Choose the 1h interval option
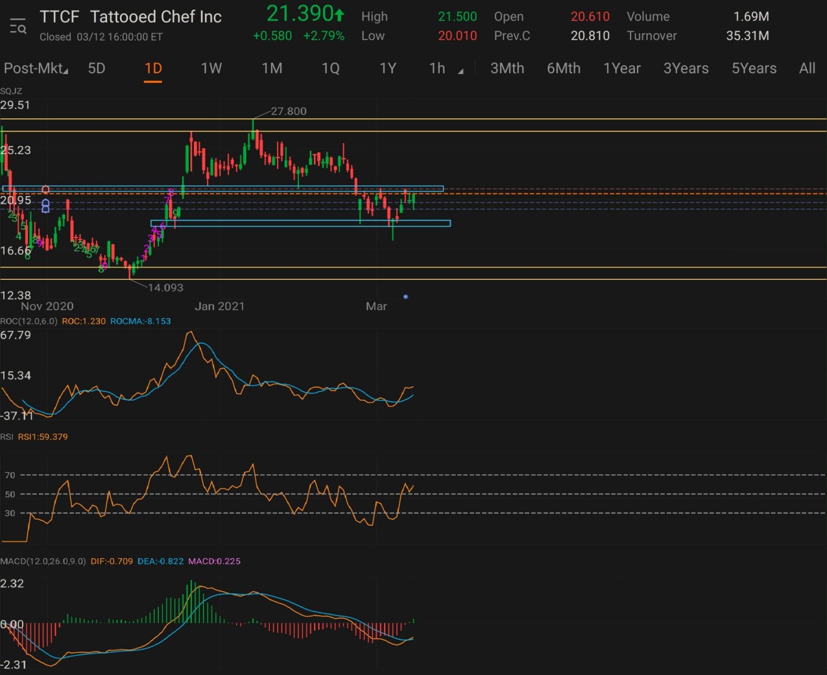This screenshot has height=675, width=827. 437,68
